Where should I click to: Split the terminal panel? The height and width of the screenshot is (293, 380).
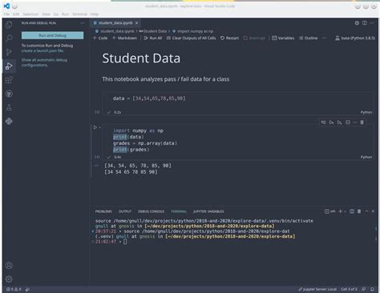click(x=352, y=211)
